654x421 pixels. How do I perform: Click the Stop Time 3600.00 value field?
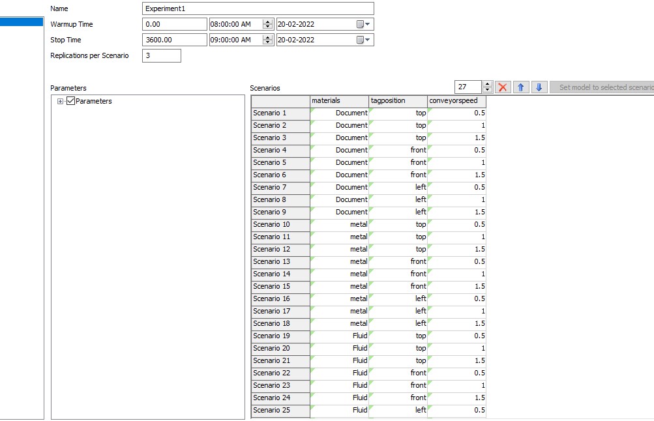pyautogui.click(x=174, y=40)
